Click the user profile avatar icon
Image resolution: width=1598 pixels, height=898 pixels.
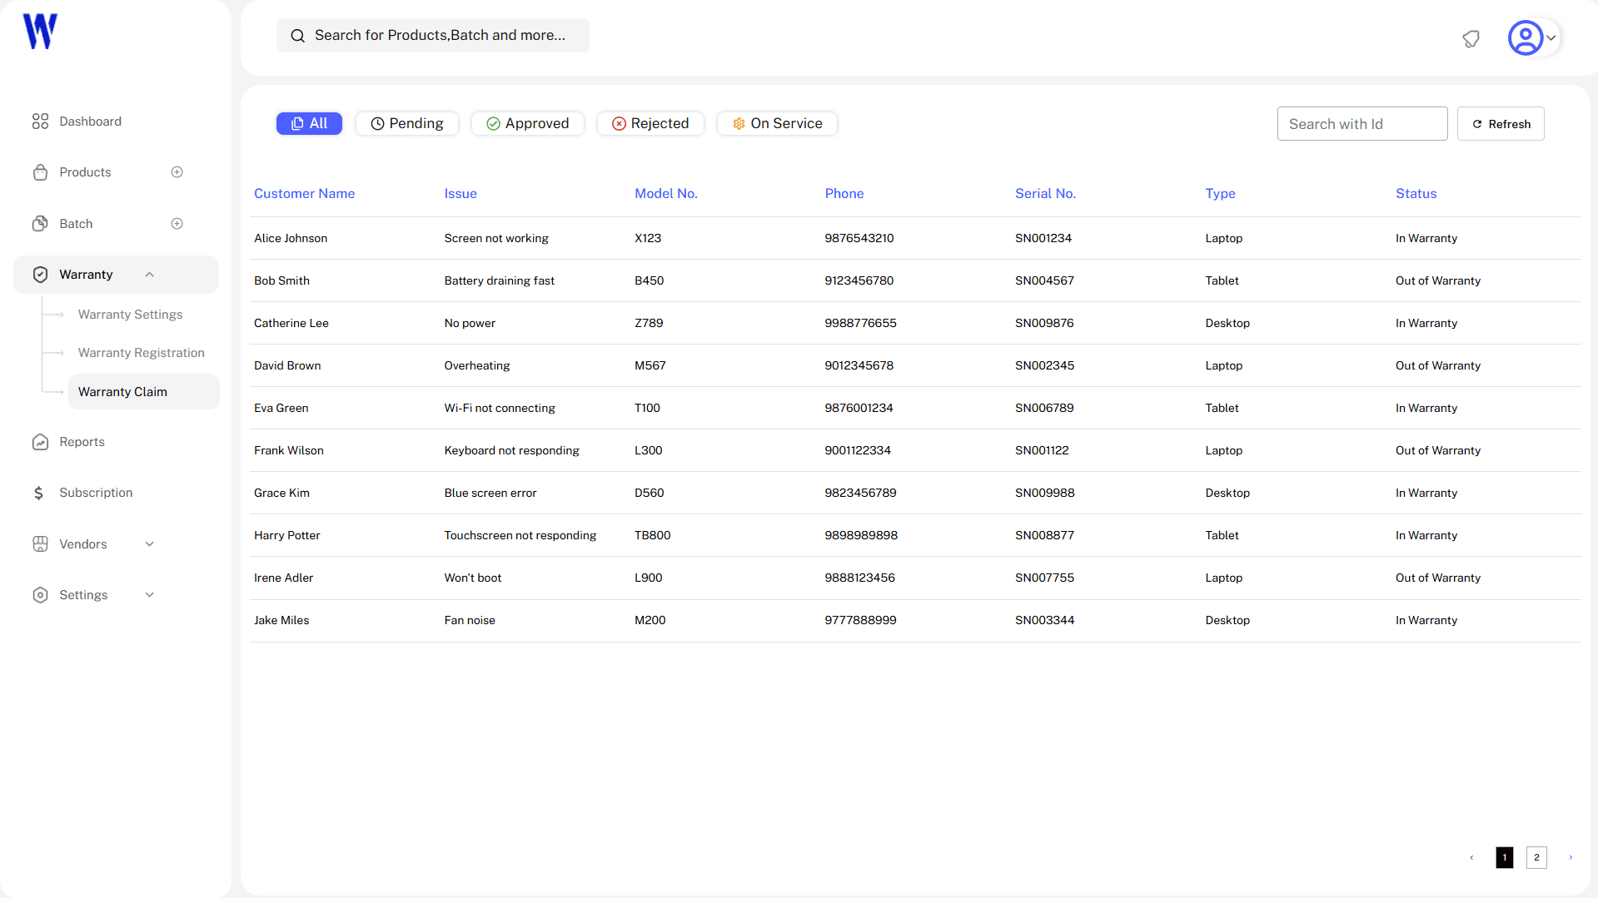(x=1526, y=37)
